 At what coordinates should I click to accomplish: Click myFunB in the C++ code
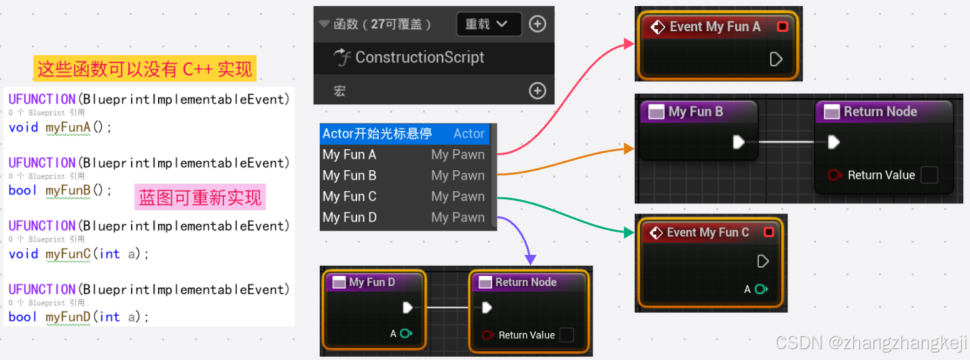tap(68, 191)
